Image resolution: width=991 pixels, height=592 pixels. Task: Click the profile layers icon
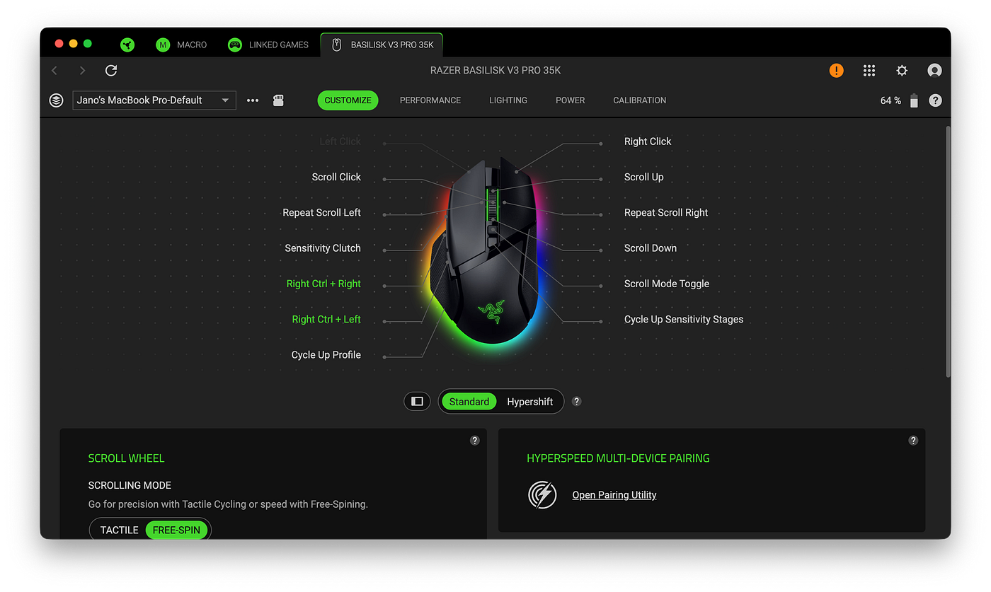click(x=56, y=100)
